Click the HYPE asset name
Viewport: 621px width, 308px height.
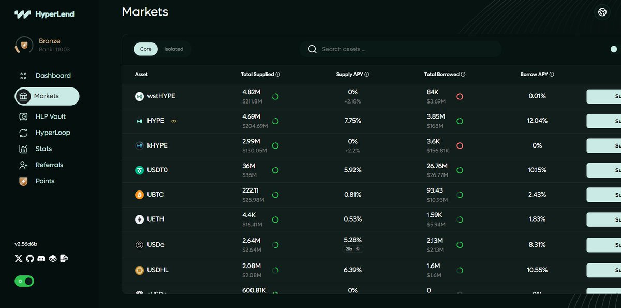[155, 121]
